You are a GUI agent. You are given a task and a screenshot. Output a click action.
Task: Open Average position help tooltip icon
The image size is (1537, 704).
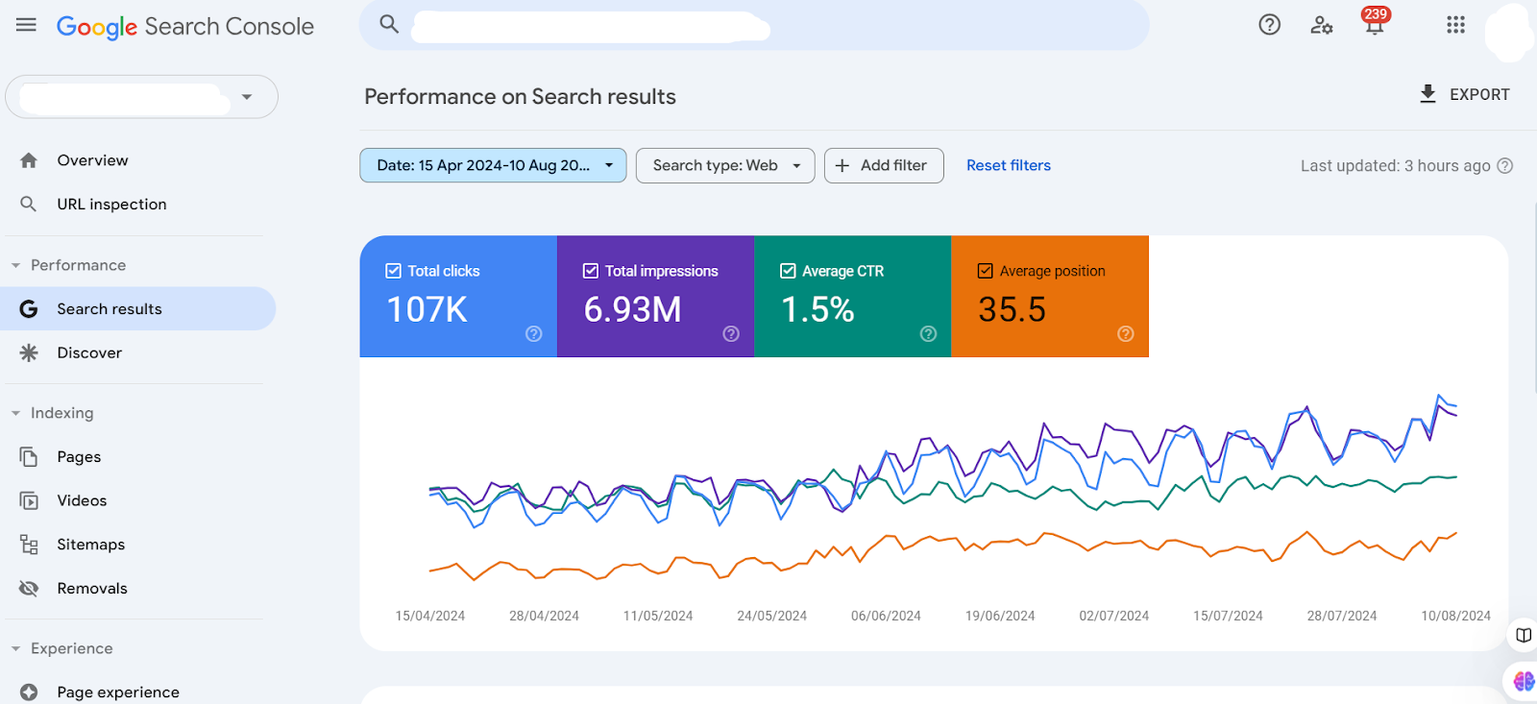coord(1126,333)
